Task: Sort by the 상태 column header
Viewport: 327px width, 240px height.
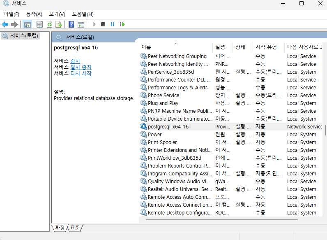Action: point(243,47)
